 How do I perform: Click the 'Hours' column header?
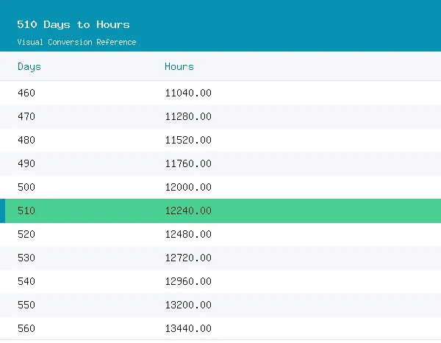click(x=179, y=67)
